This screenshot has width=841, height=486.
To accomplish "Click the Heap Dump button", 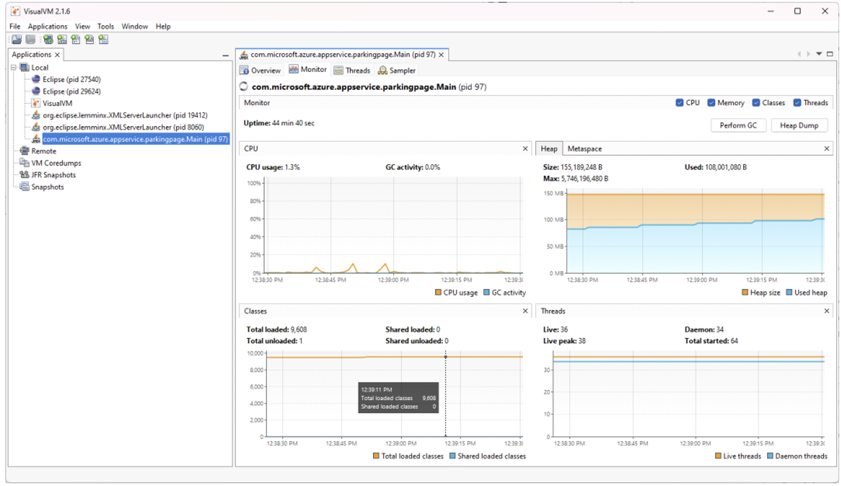I will pos(799,125).
